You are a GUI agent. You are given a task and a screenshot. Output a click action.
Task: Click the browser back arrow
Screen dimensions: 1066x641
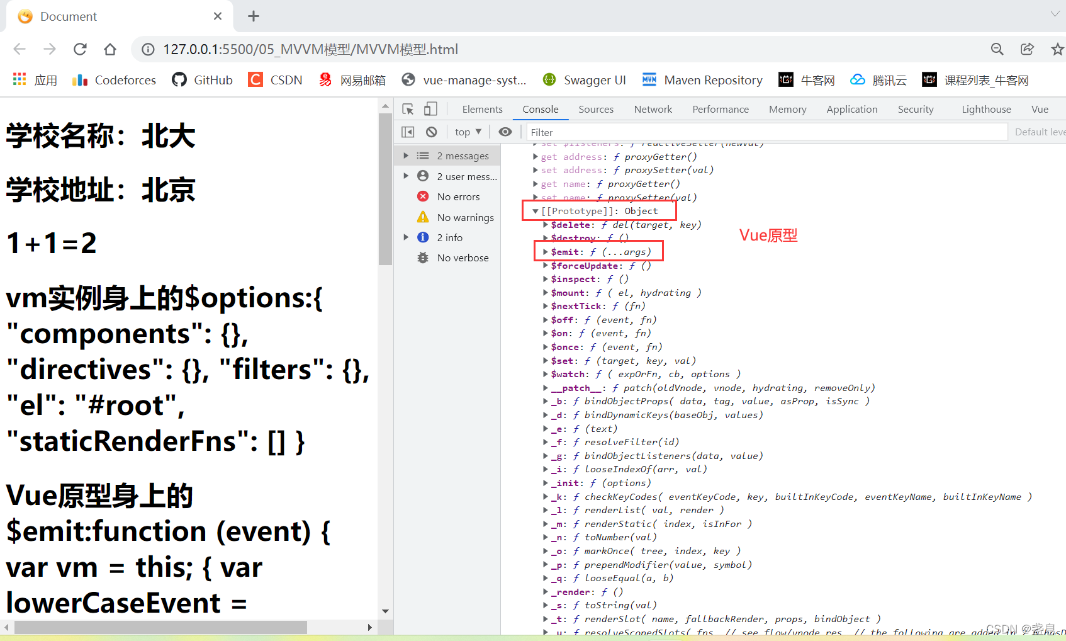point(20,49)
